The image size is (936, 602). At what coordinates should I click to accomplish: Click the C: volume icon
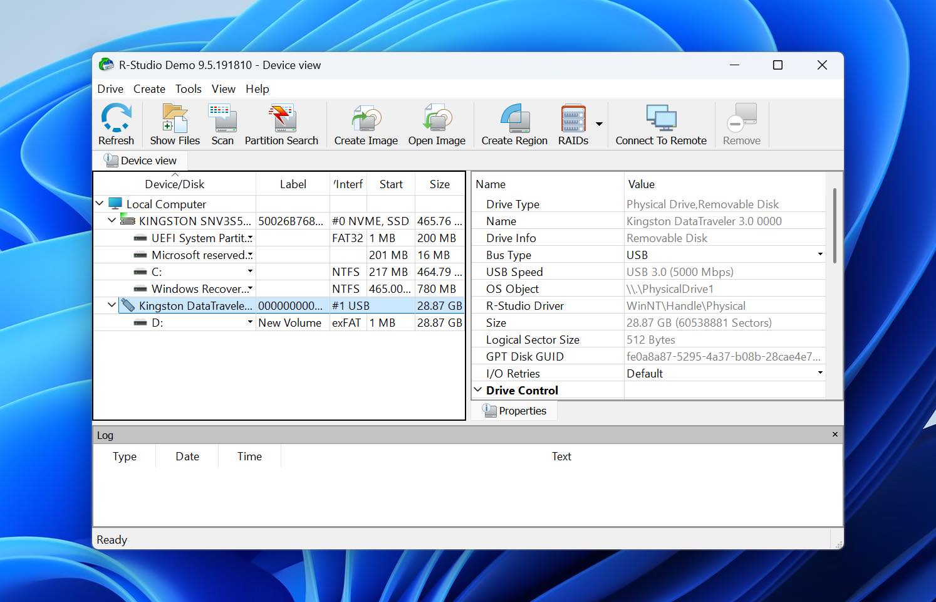[x=140, y=272]
